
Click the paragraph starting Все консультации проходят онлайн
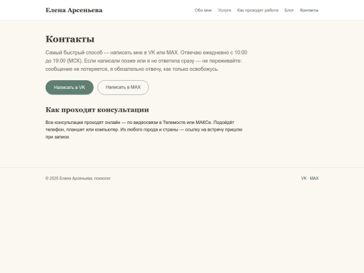144,129
